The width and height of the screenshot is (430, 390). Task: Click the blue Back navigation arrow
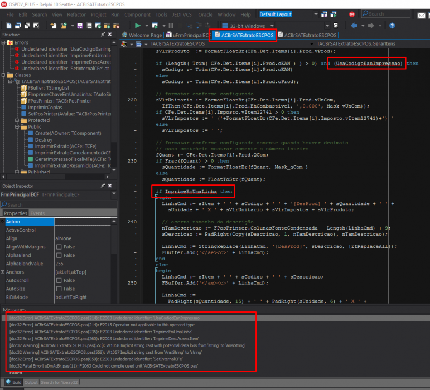(x=354, y=26)
